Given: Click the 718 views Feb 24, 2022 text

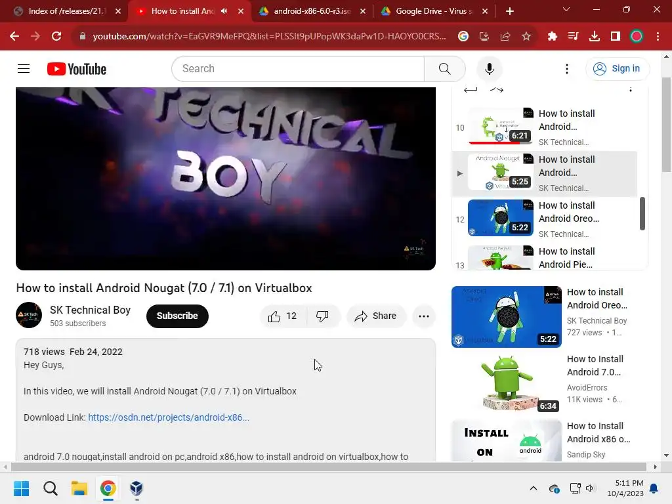Looking at the screenshot, I should click(x=73, y=352).
